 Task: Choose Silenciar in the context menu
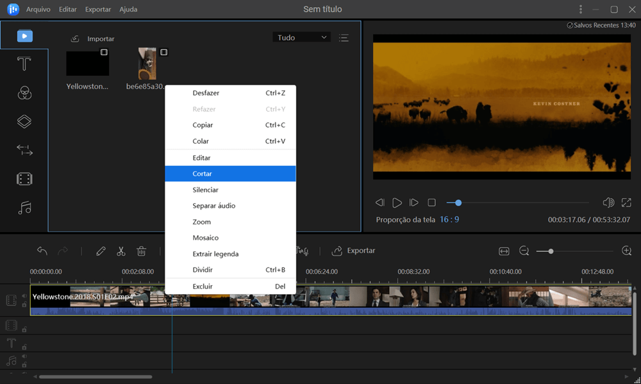point(230,190)
